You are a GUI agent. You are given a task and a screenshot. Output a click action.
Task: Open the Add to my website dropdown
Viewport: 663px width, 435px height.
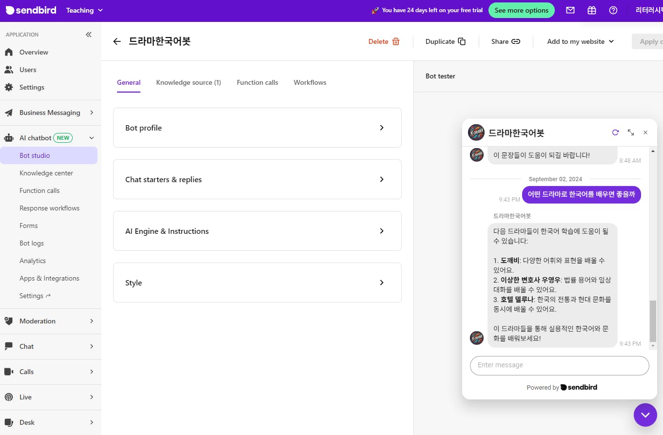580,41
